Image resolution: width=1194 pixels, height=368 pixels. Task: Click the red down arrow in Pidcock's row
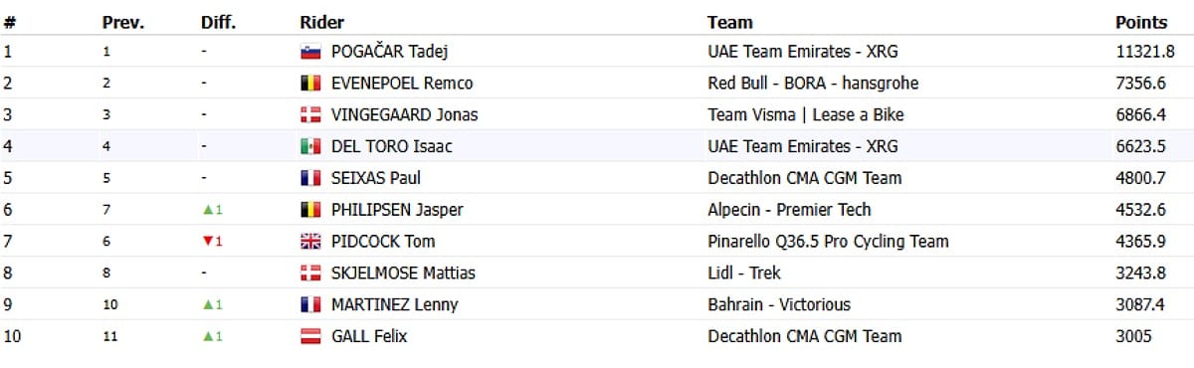coord(207,242)
